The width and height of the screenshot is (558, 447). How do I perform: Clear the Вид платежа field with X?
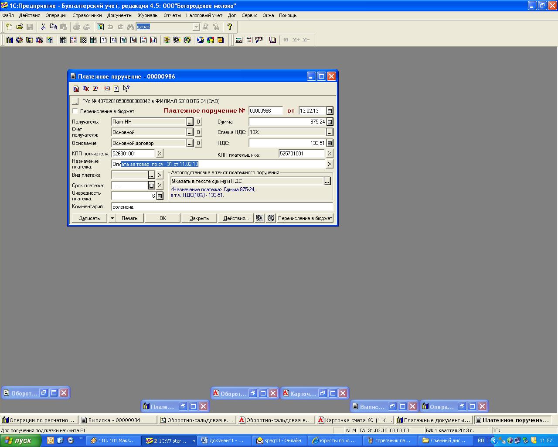click(160, 175)
